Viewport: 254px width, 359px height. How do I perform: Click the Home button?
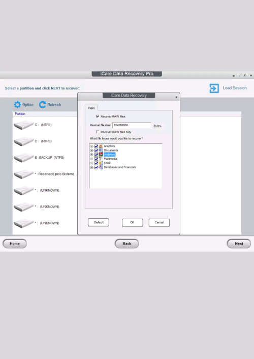[15, 244]
